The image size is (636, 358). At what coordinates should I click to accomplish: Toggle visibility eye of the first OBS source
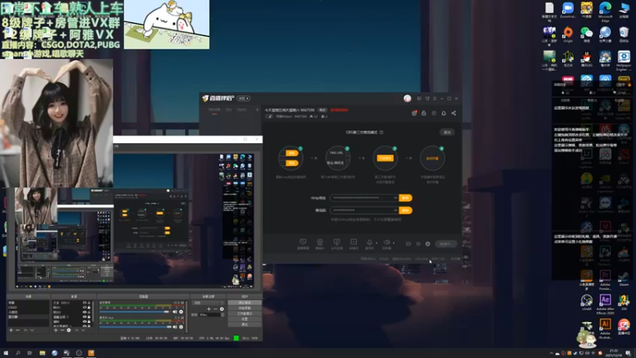pos(84,303)
